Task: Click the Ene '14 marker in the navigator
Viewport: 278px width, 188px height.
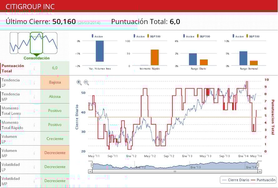Action: coord(251,167)
